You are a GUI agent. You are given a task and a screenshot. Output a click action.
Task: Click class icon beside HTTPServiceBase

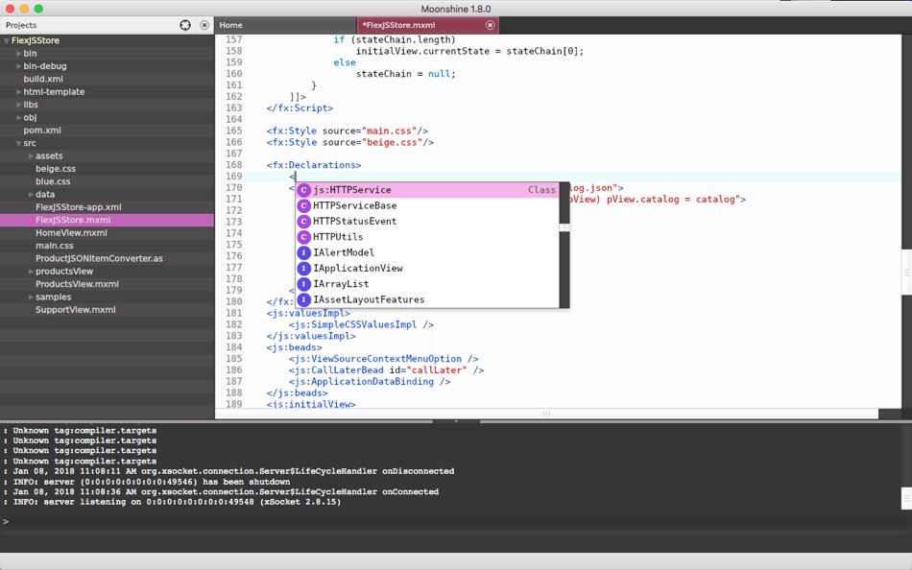tap(303, 205)
